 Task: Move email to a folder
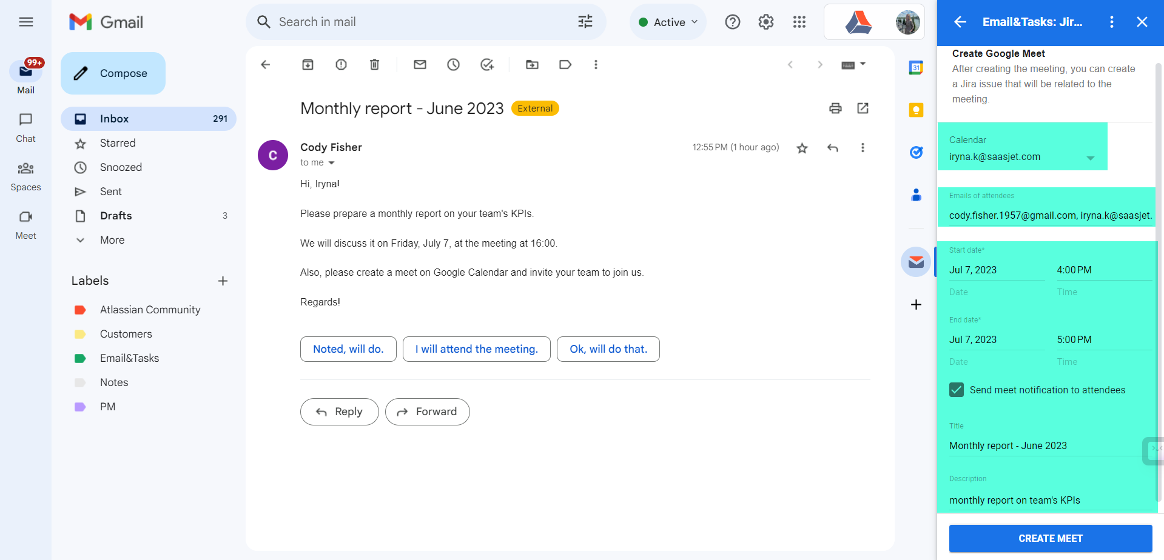tap(532, 65)
